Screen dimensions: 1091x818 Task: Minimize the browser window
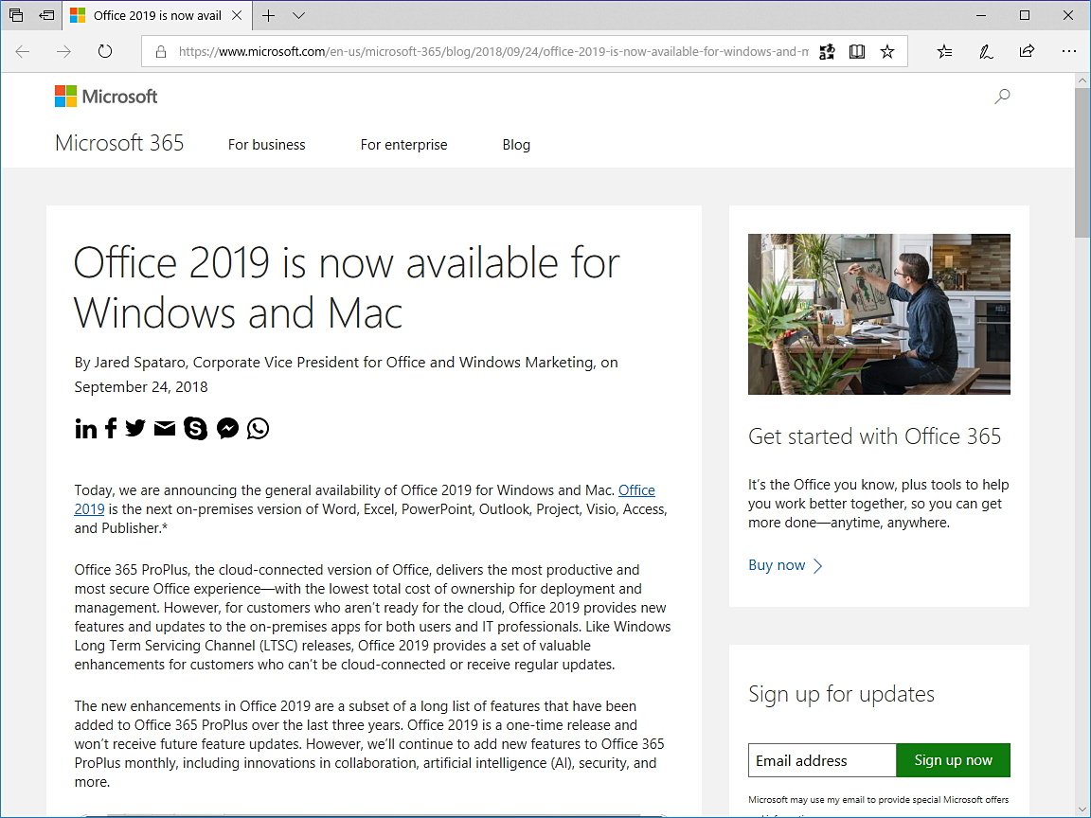click(981, 15)
